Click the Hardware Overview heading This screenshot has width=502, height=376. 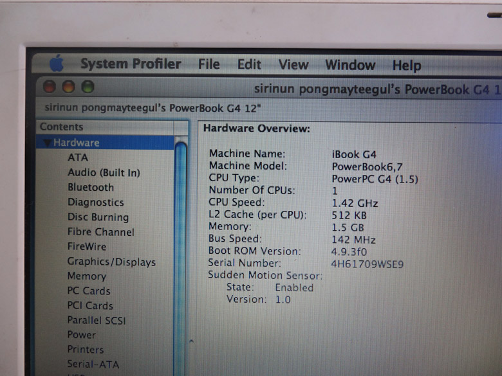tap(257, 129)
